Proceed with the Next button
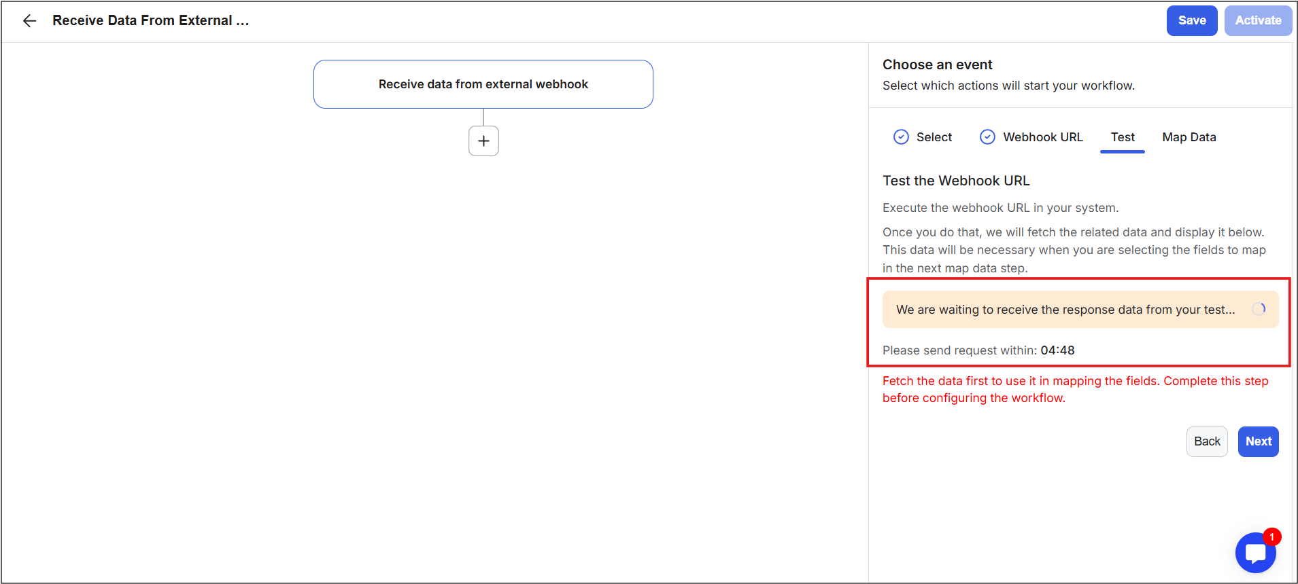The image size is (1298, 584). tap(1258, 441)
